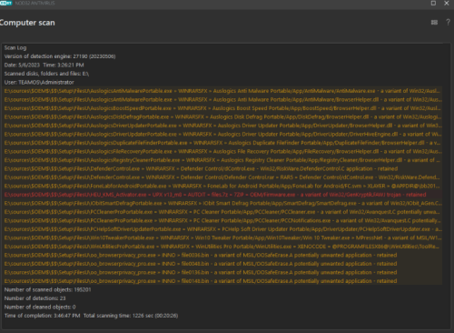
Task: Select the 'Date: 5/6/2023' line
Action: pos(44,65)
